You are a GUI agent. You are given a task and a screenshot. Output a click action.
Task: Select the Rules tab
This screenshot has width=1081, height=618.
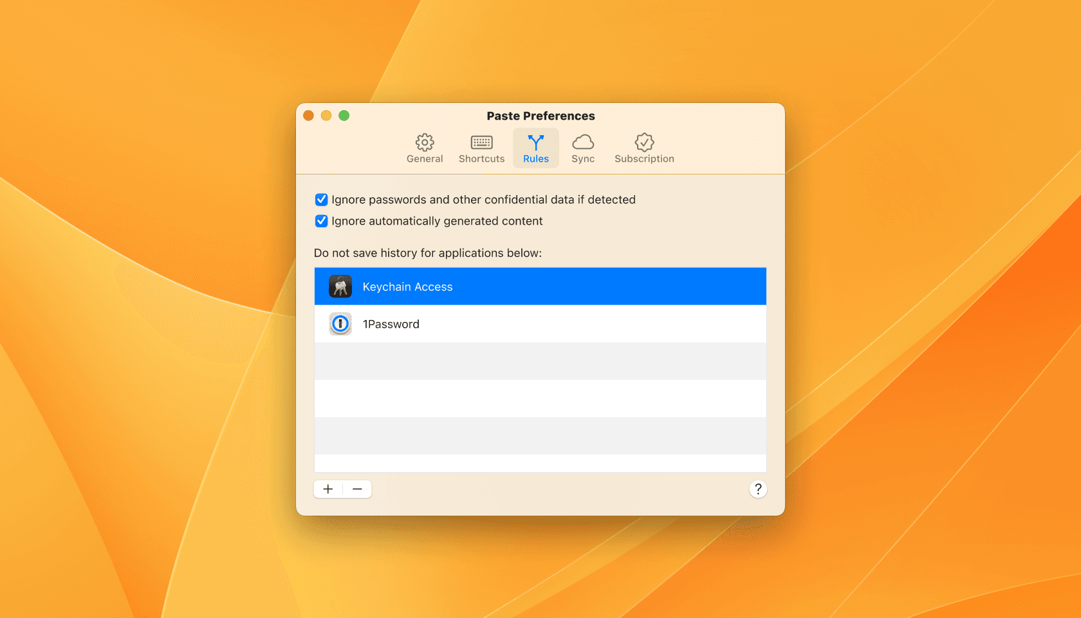[x=536, y=148]
